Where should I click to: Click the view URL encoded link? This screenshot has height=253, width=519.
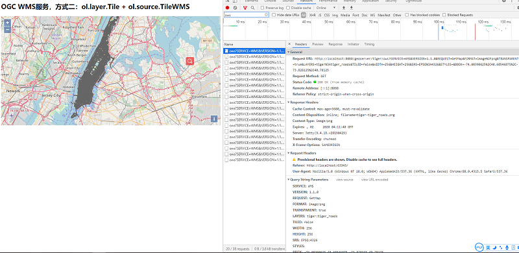click(375, 180)
